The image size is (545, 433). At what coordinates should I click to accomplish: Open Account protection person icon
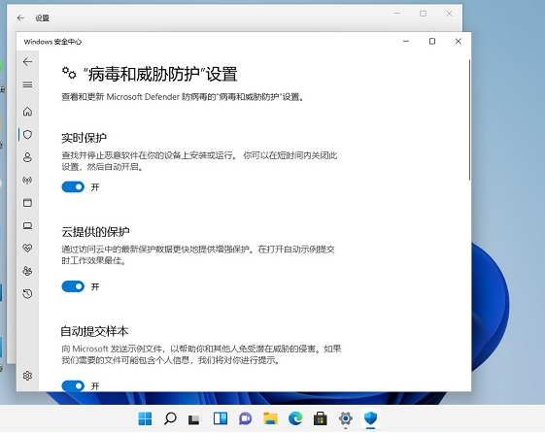(x=27, y=157)
